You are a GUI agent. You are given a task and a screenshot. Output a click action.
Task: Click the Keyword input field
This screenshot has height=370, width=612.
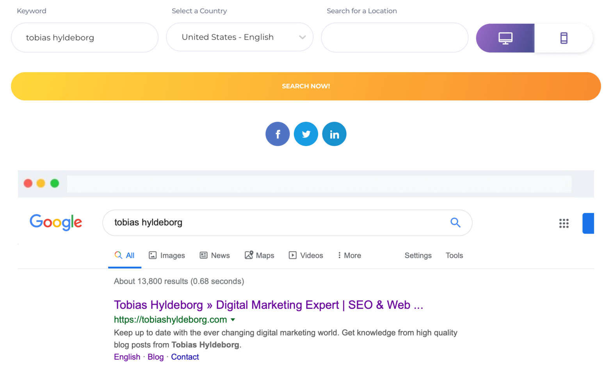85,37
